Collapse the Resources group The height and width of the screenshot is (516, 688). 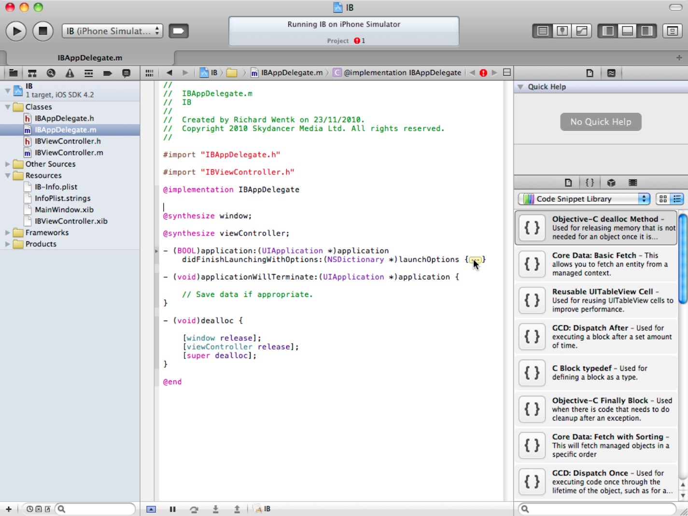[7, 176]
